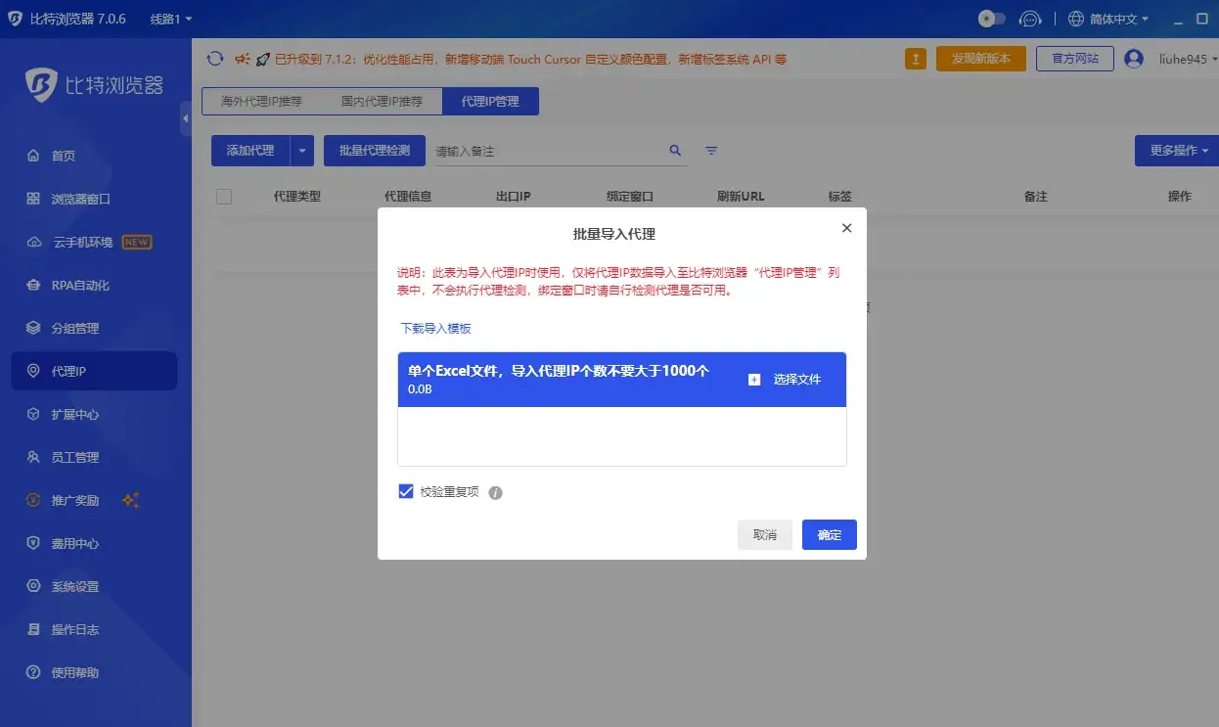Click 确定 to confirm the import
The height and width of the screenshot is (727, 1219).
(829, 534)
